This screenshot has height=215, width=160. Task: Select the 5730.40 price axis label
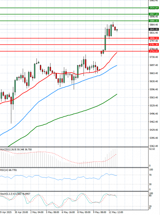click(154, 57)
